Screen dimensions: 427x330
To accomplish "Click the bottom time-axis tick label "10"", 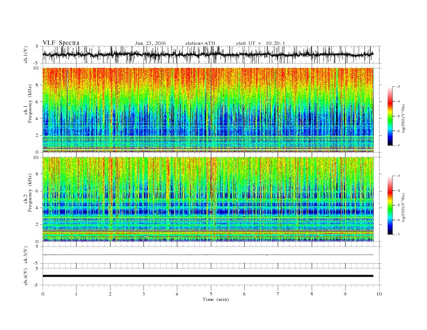I will 379,294.
